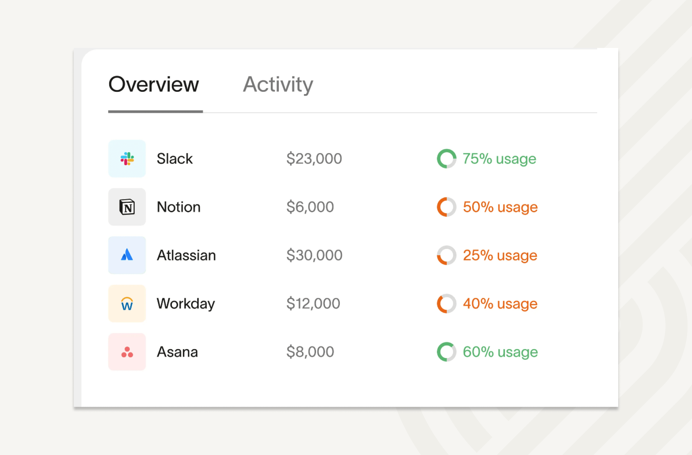The height and width of the screenshot is (455, 692).
Task: Click the 50% usage label
Action: (500, 208)
